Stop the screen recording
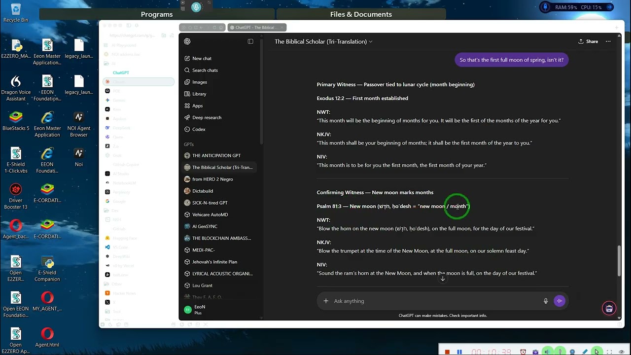Image resolution: width=631 pixels, height=355 pixels. coord(447,352)
